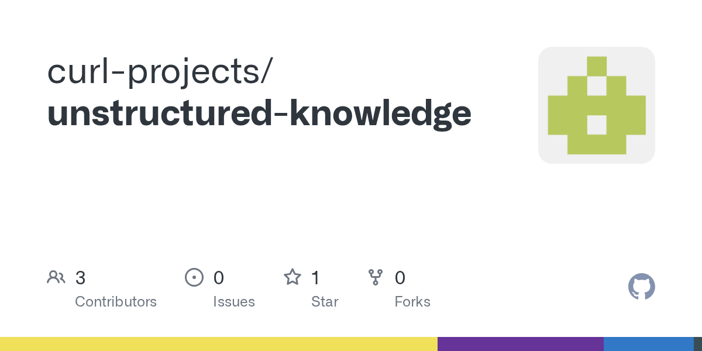Viewport: 702px width, 351px height.
Task: Open the unstructured-knowledge repository title
Action: click(259, 113)
